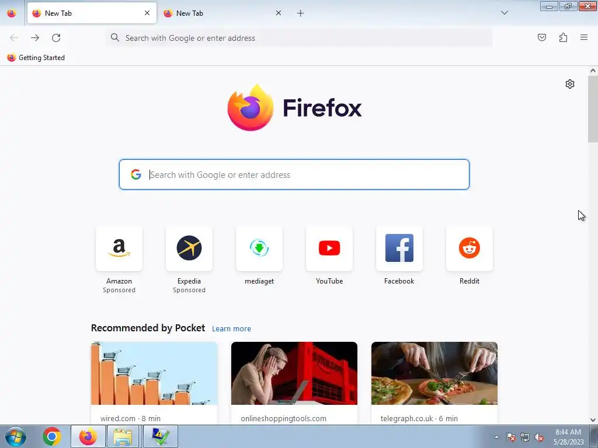Switch to the second New Tab
Image resolution: width=598 pixels, height=448 pixels.
223,13
